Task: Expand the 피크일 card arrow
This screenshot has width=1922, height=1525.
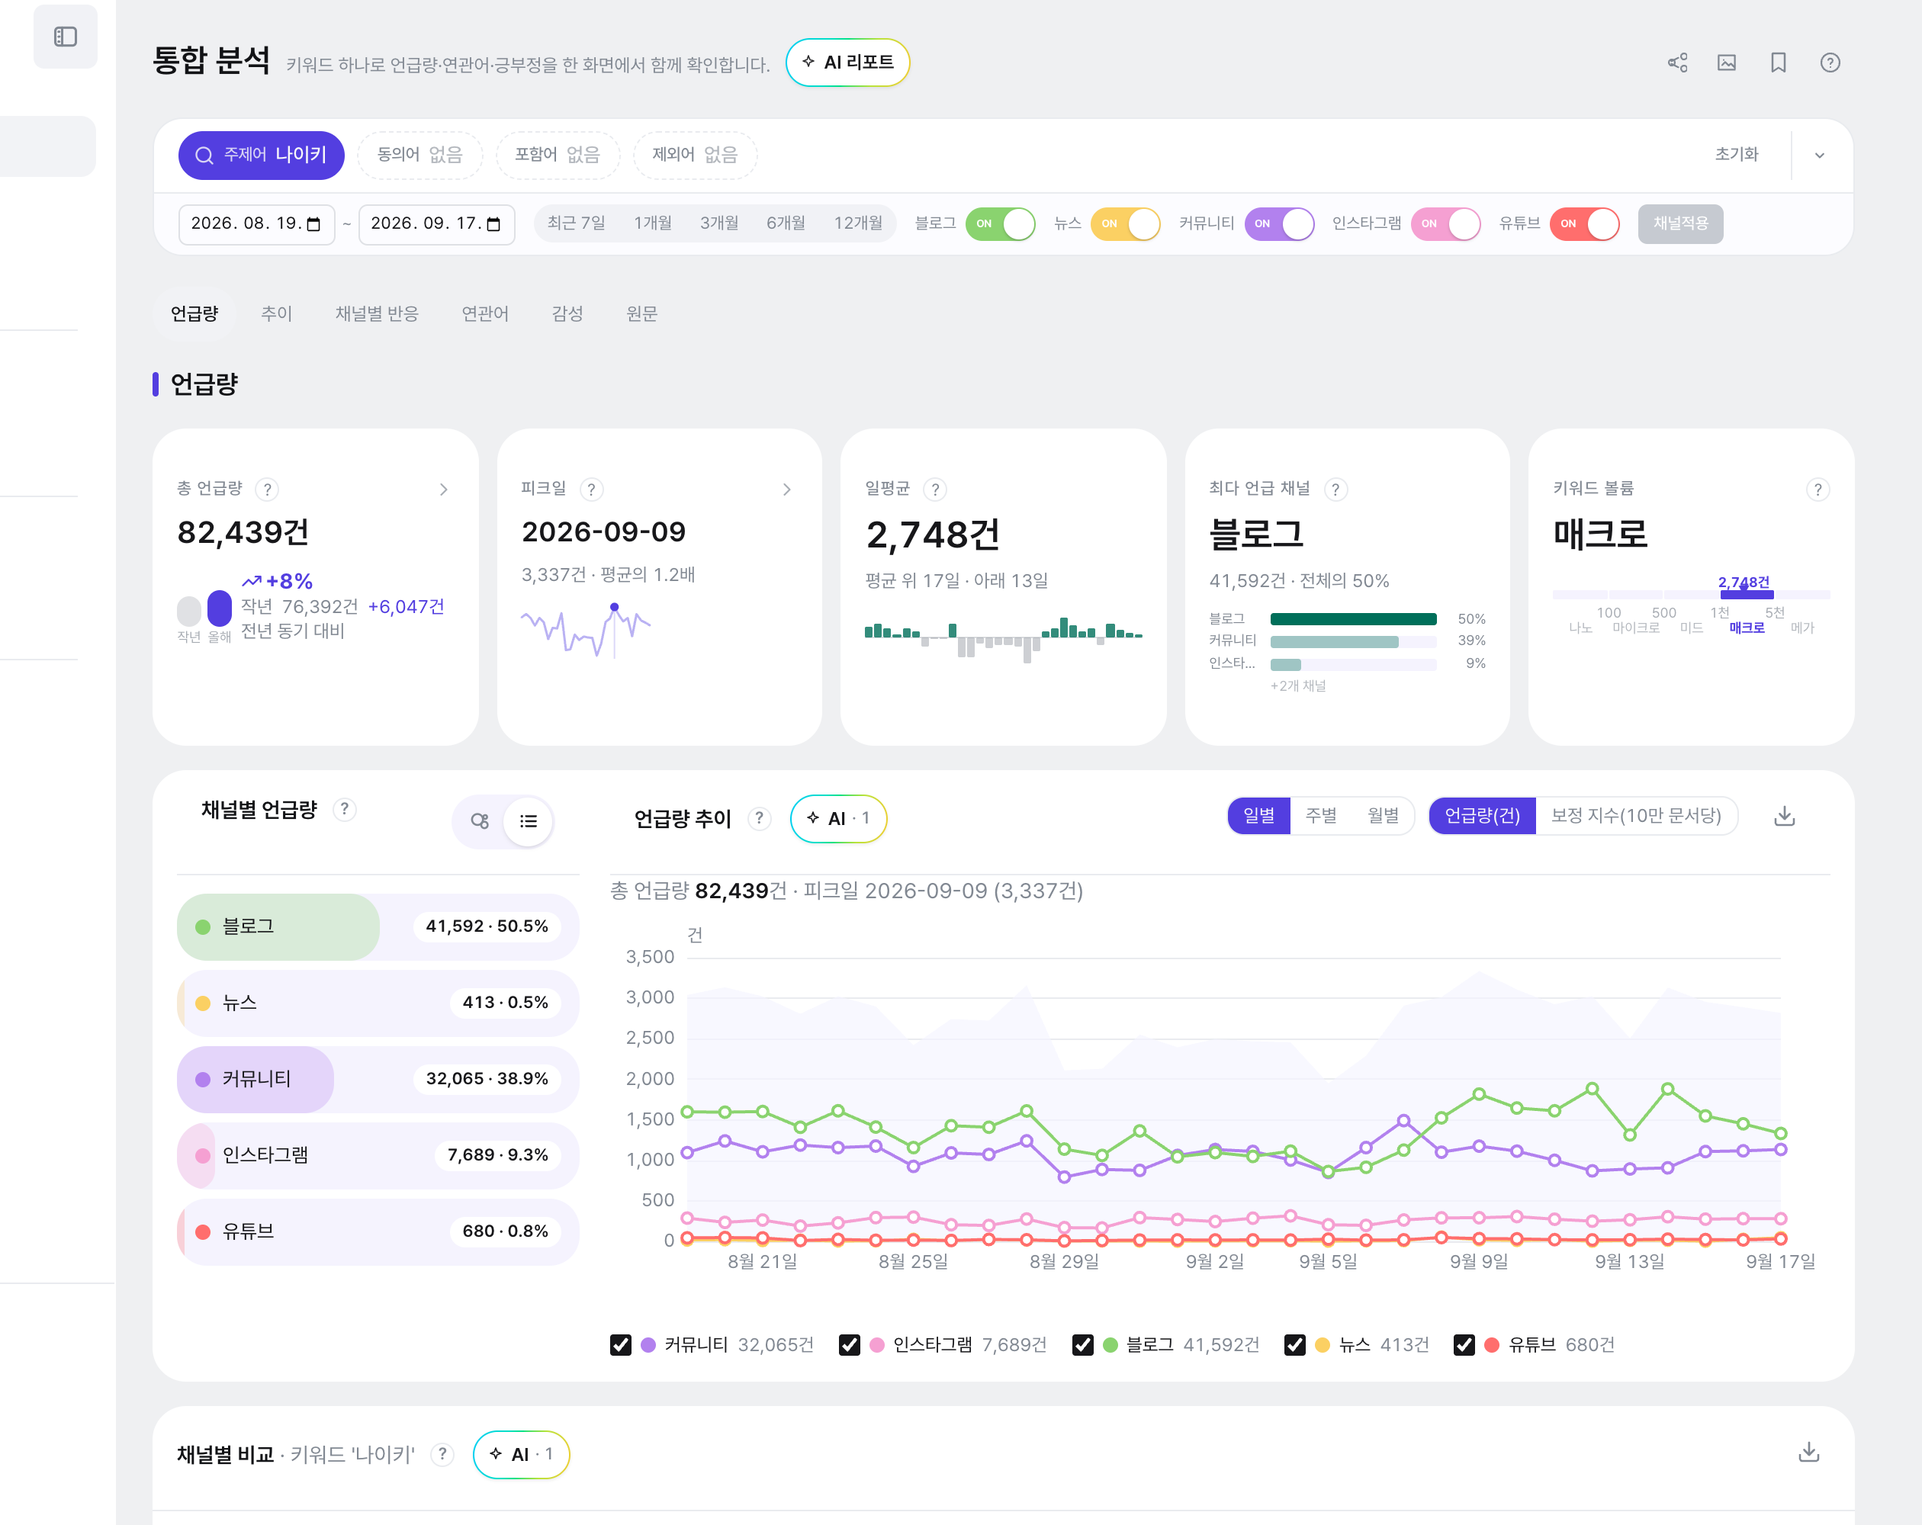Action: pyautogui.click(x=786, y=490)
